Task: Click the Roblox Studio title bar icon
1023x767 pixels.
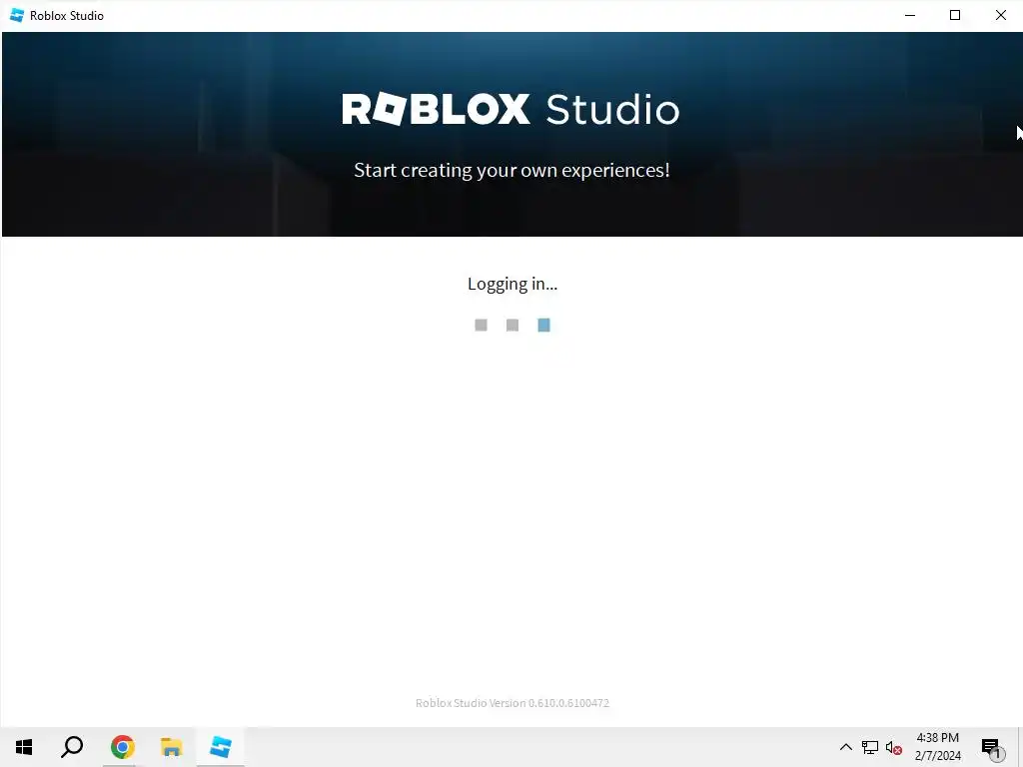Action: pyautogui.click(x=17, y=16)
